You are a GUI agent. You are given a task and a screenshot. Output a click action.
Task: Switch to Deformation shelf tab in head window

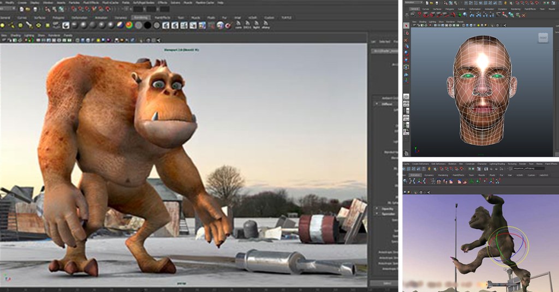475,9
